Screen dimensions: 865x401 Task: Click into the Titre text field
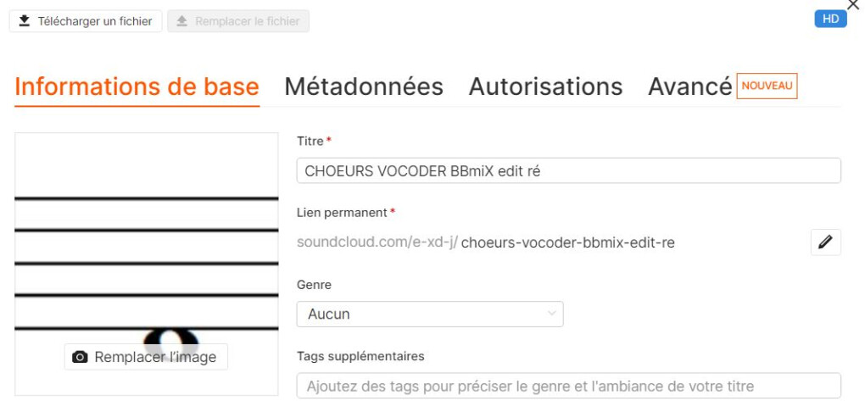coord(568,170)
